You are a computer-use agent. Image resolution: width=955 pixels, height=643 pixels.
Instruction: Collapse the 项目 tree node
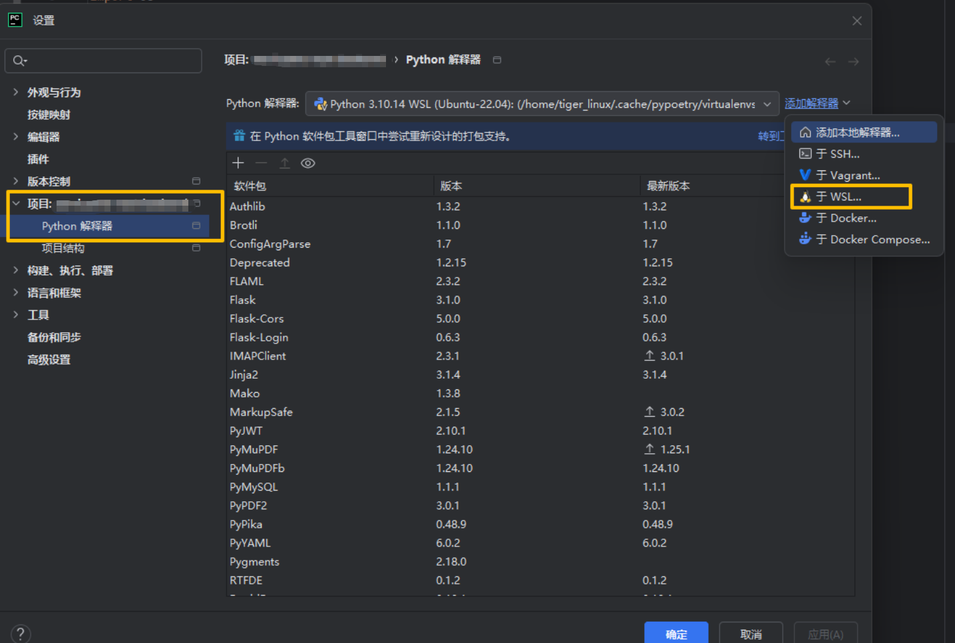[16, 204]
